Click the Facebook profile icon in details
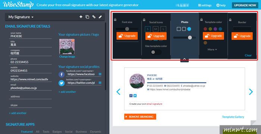The width and height of the screenshot is (261, 134). tap(62, 74)
